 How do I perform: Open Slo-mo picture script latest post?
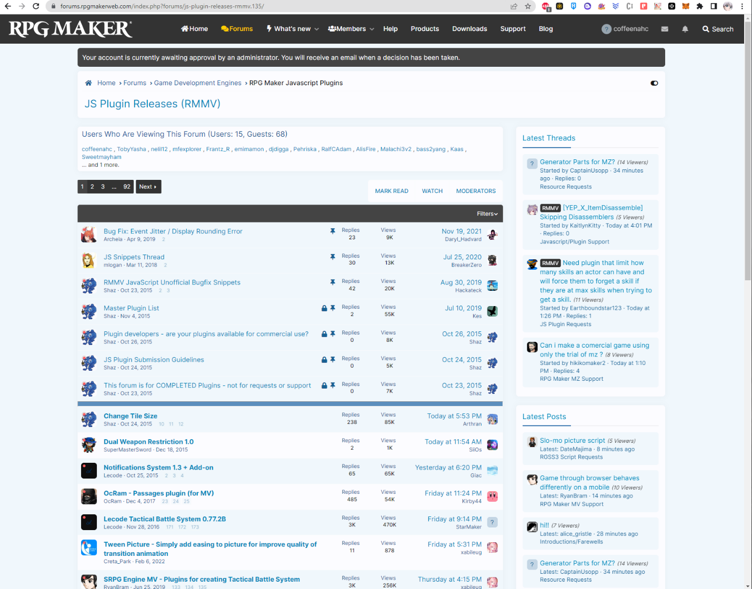pyautogui.click(x=573, y=441)
